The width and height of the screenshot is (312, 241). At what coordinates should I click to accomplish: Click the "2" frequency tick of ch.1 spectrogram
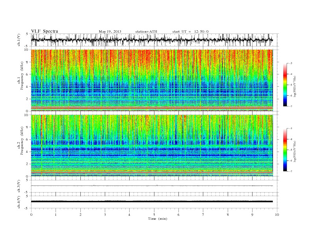pos(27,99)
